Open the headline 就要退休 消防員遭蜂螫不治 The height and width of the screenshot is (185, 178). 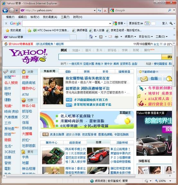click(87, 88)
